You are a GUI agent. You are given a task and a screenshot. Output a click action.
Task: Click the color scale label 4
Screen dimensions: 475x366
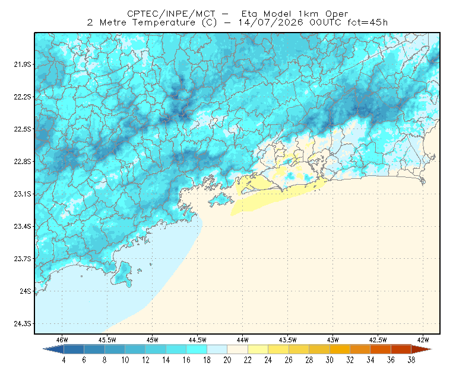(64, 360)
